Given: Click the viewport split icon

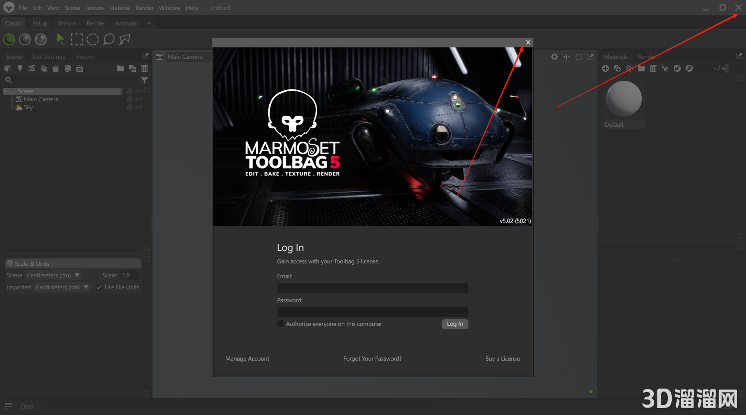Looking at the screenshot, I should tap(567, 57).
